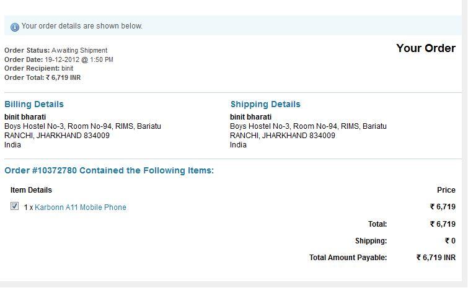
Task: Click the 'Your order details are shown below' message
Action: (x=82, y=26)
